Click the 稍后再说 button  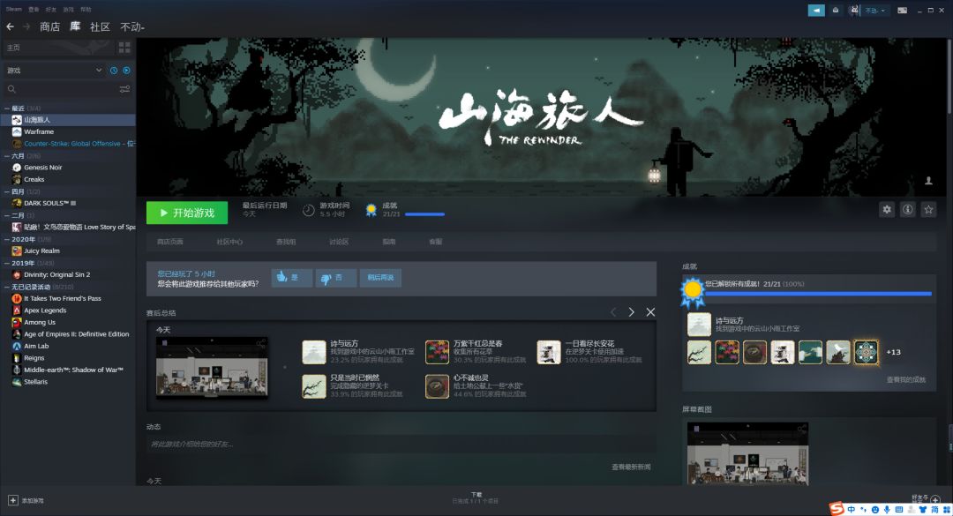point(380,278)
